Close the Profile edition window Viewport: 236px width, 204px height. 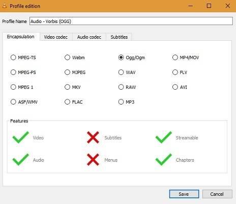[x=228, y=6]
